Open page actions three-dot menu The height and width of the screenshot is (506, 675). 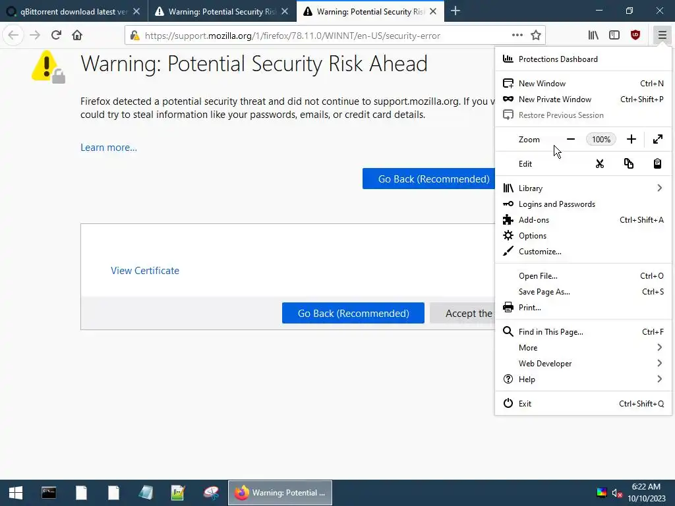tap(517, 36)
